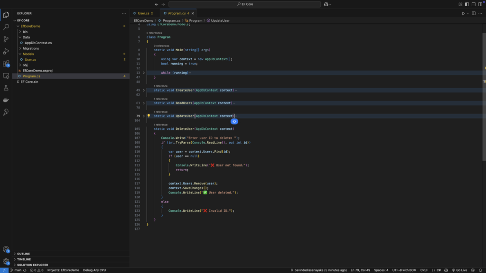Go forward with the navigation arrow
Image resolution: width=486 pixels, height=273 pixels.
pos(163,4)
